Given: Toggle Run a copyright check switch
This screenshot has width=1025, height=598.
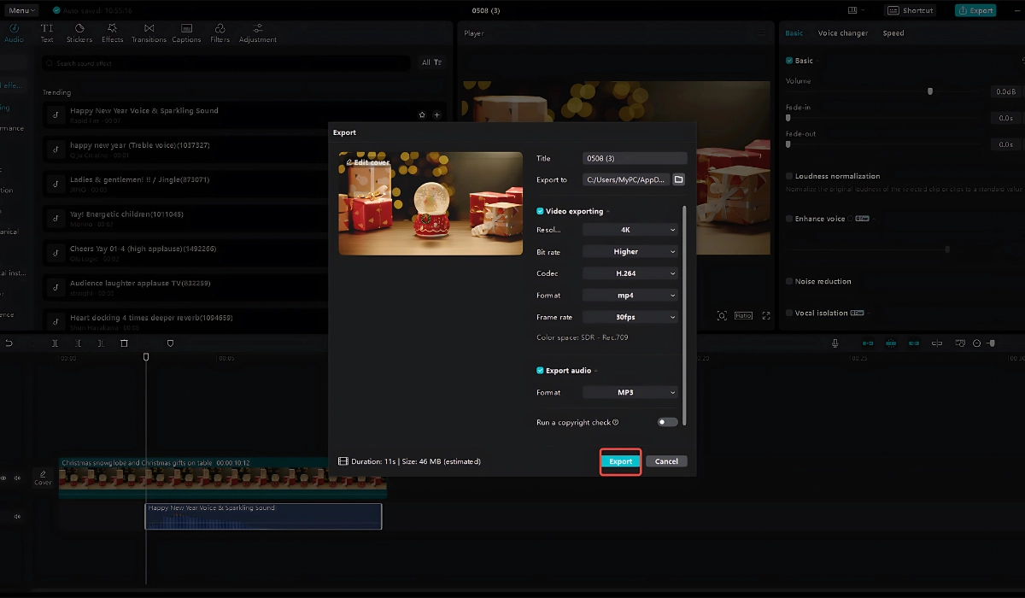Looking at the screenshot, I should (667, 422).
